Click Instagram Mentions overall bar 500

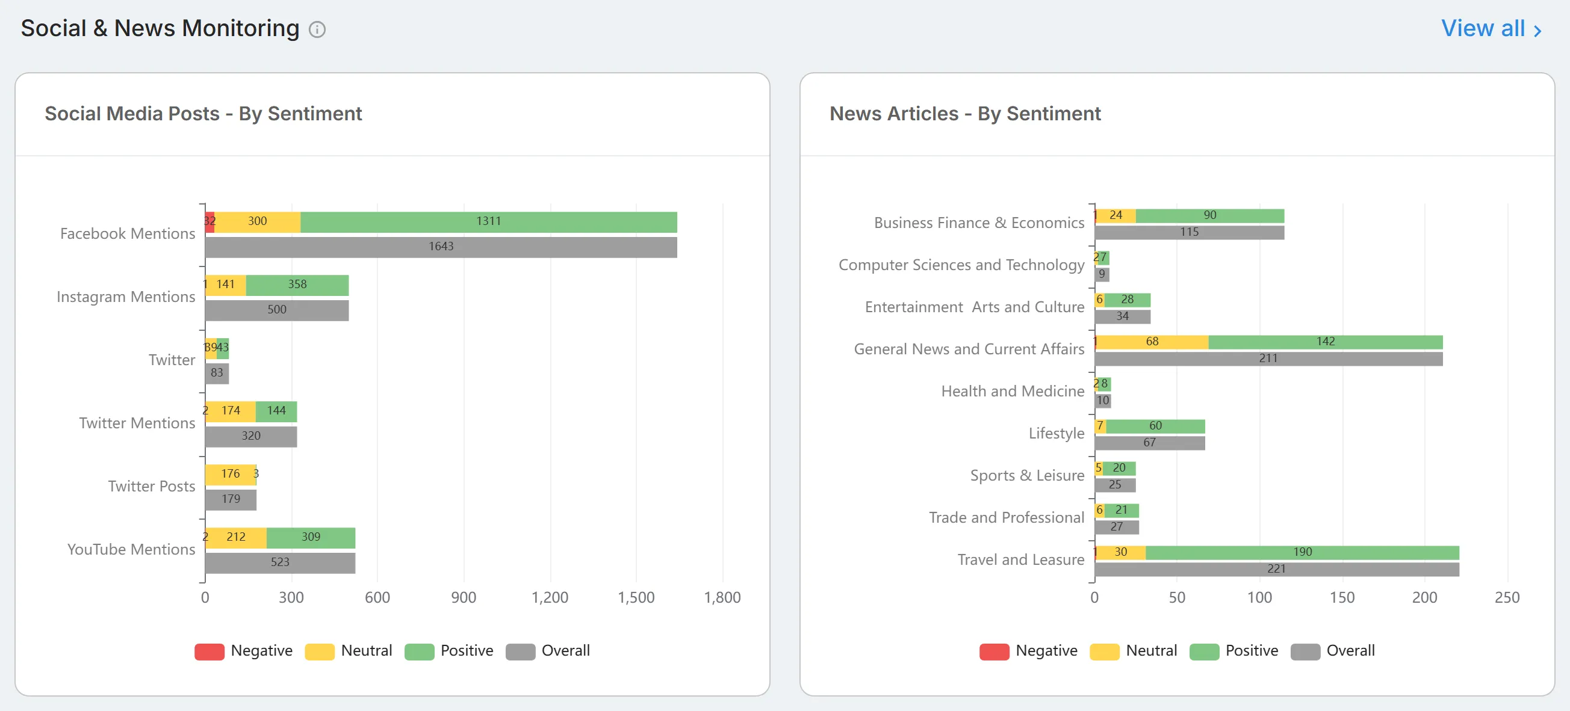(x=277, y=310)
